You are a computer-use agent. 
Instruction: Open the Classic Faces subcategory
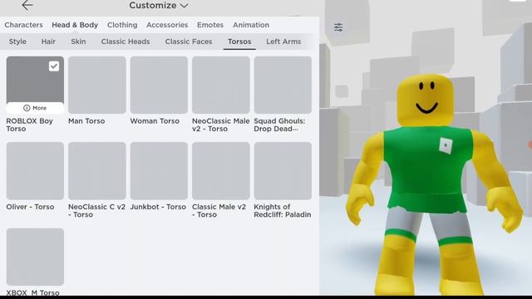coord(189,42)
